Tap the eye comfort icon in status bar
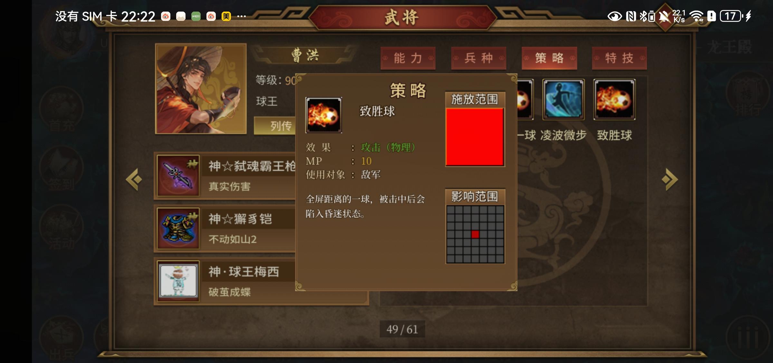Viewport: 773px width, 363px height. (615, 16)
